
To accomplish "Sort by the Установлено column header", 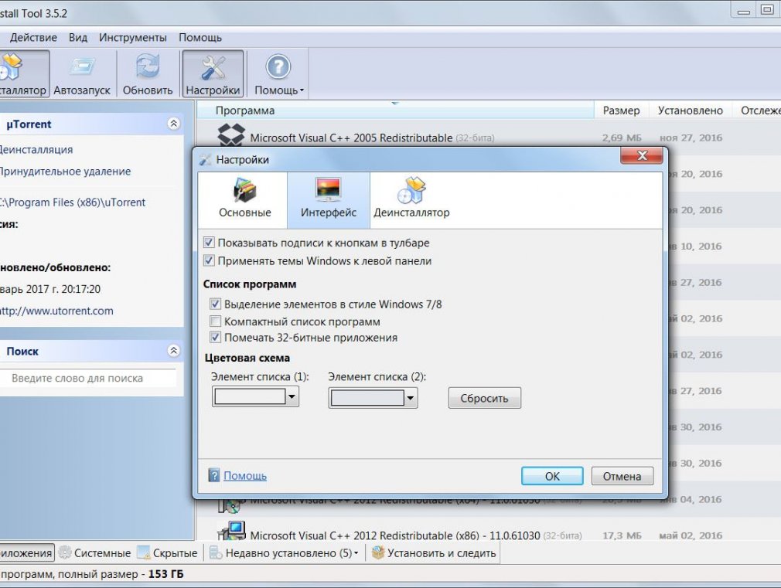I will coord(690,110).
